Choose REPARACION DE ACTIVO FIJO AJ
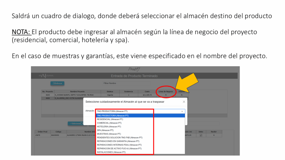Image resolution: width=285 pixels, height=160 pixels. [119, 149]
